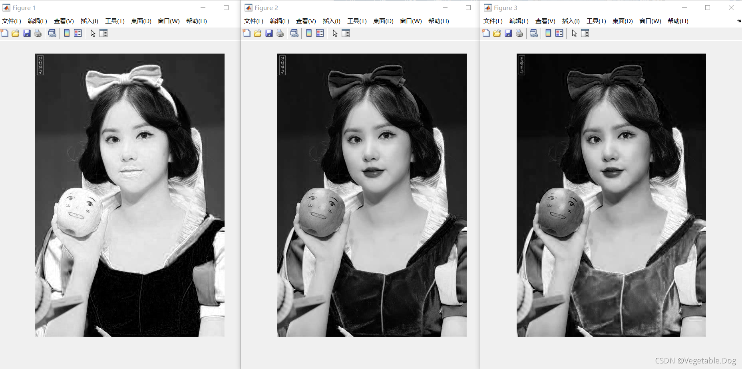Expand toolbar overflow arrow in Figure 3
The width and height of the screenshot is (742, 369).
coord(739,21)
